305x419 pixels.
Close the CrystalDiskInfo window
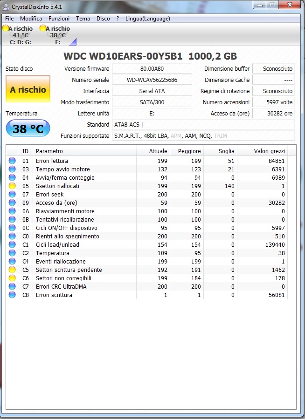click(x=289, y=5)
